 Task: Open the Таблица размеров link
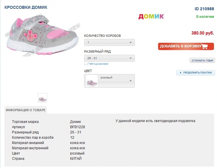tap(98, 64)
